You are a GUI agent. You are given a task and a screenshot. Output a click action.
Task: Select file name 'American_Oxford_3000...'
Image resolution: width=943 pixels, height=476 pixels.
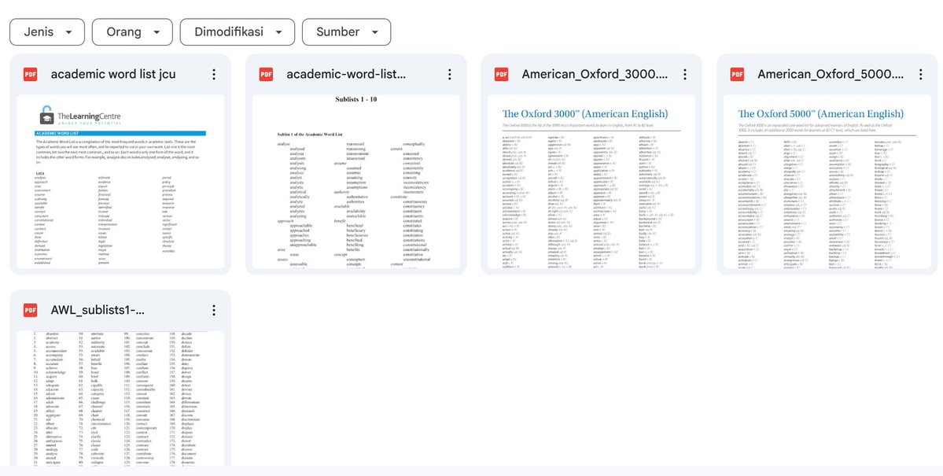click(595, 75)
